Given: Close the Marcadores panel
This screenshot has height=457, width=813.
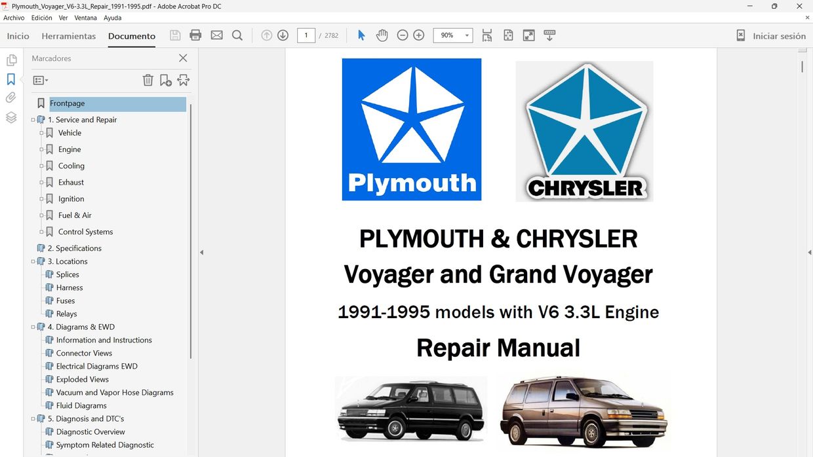Looking at the screenshot, I should coord(183,58).
